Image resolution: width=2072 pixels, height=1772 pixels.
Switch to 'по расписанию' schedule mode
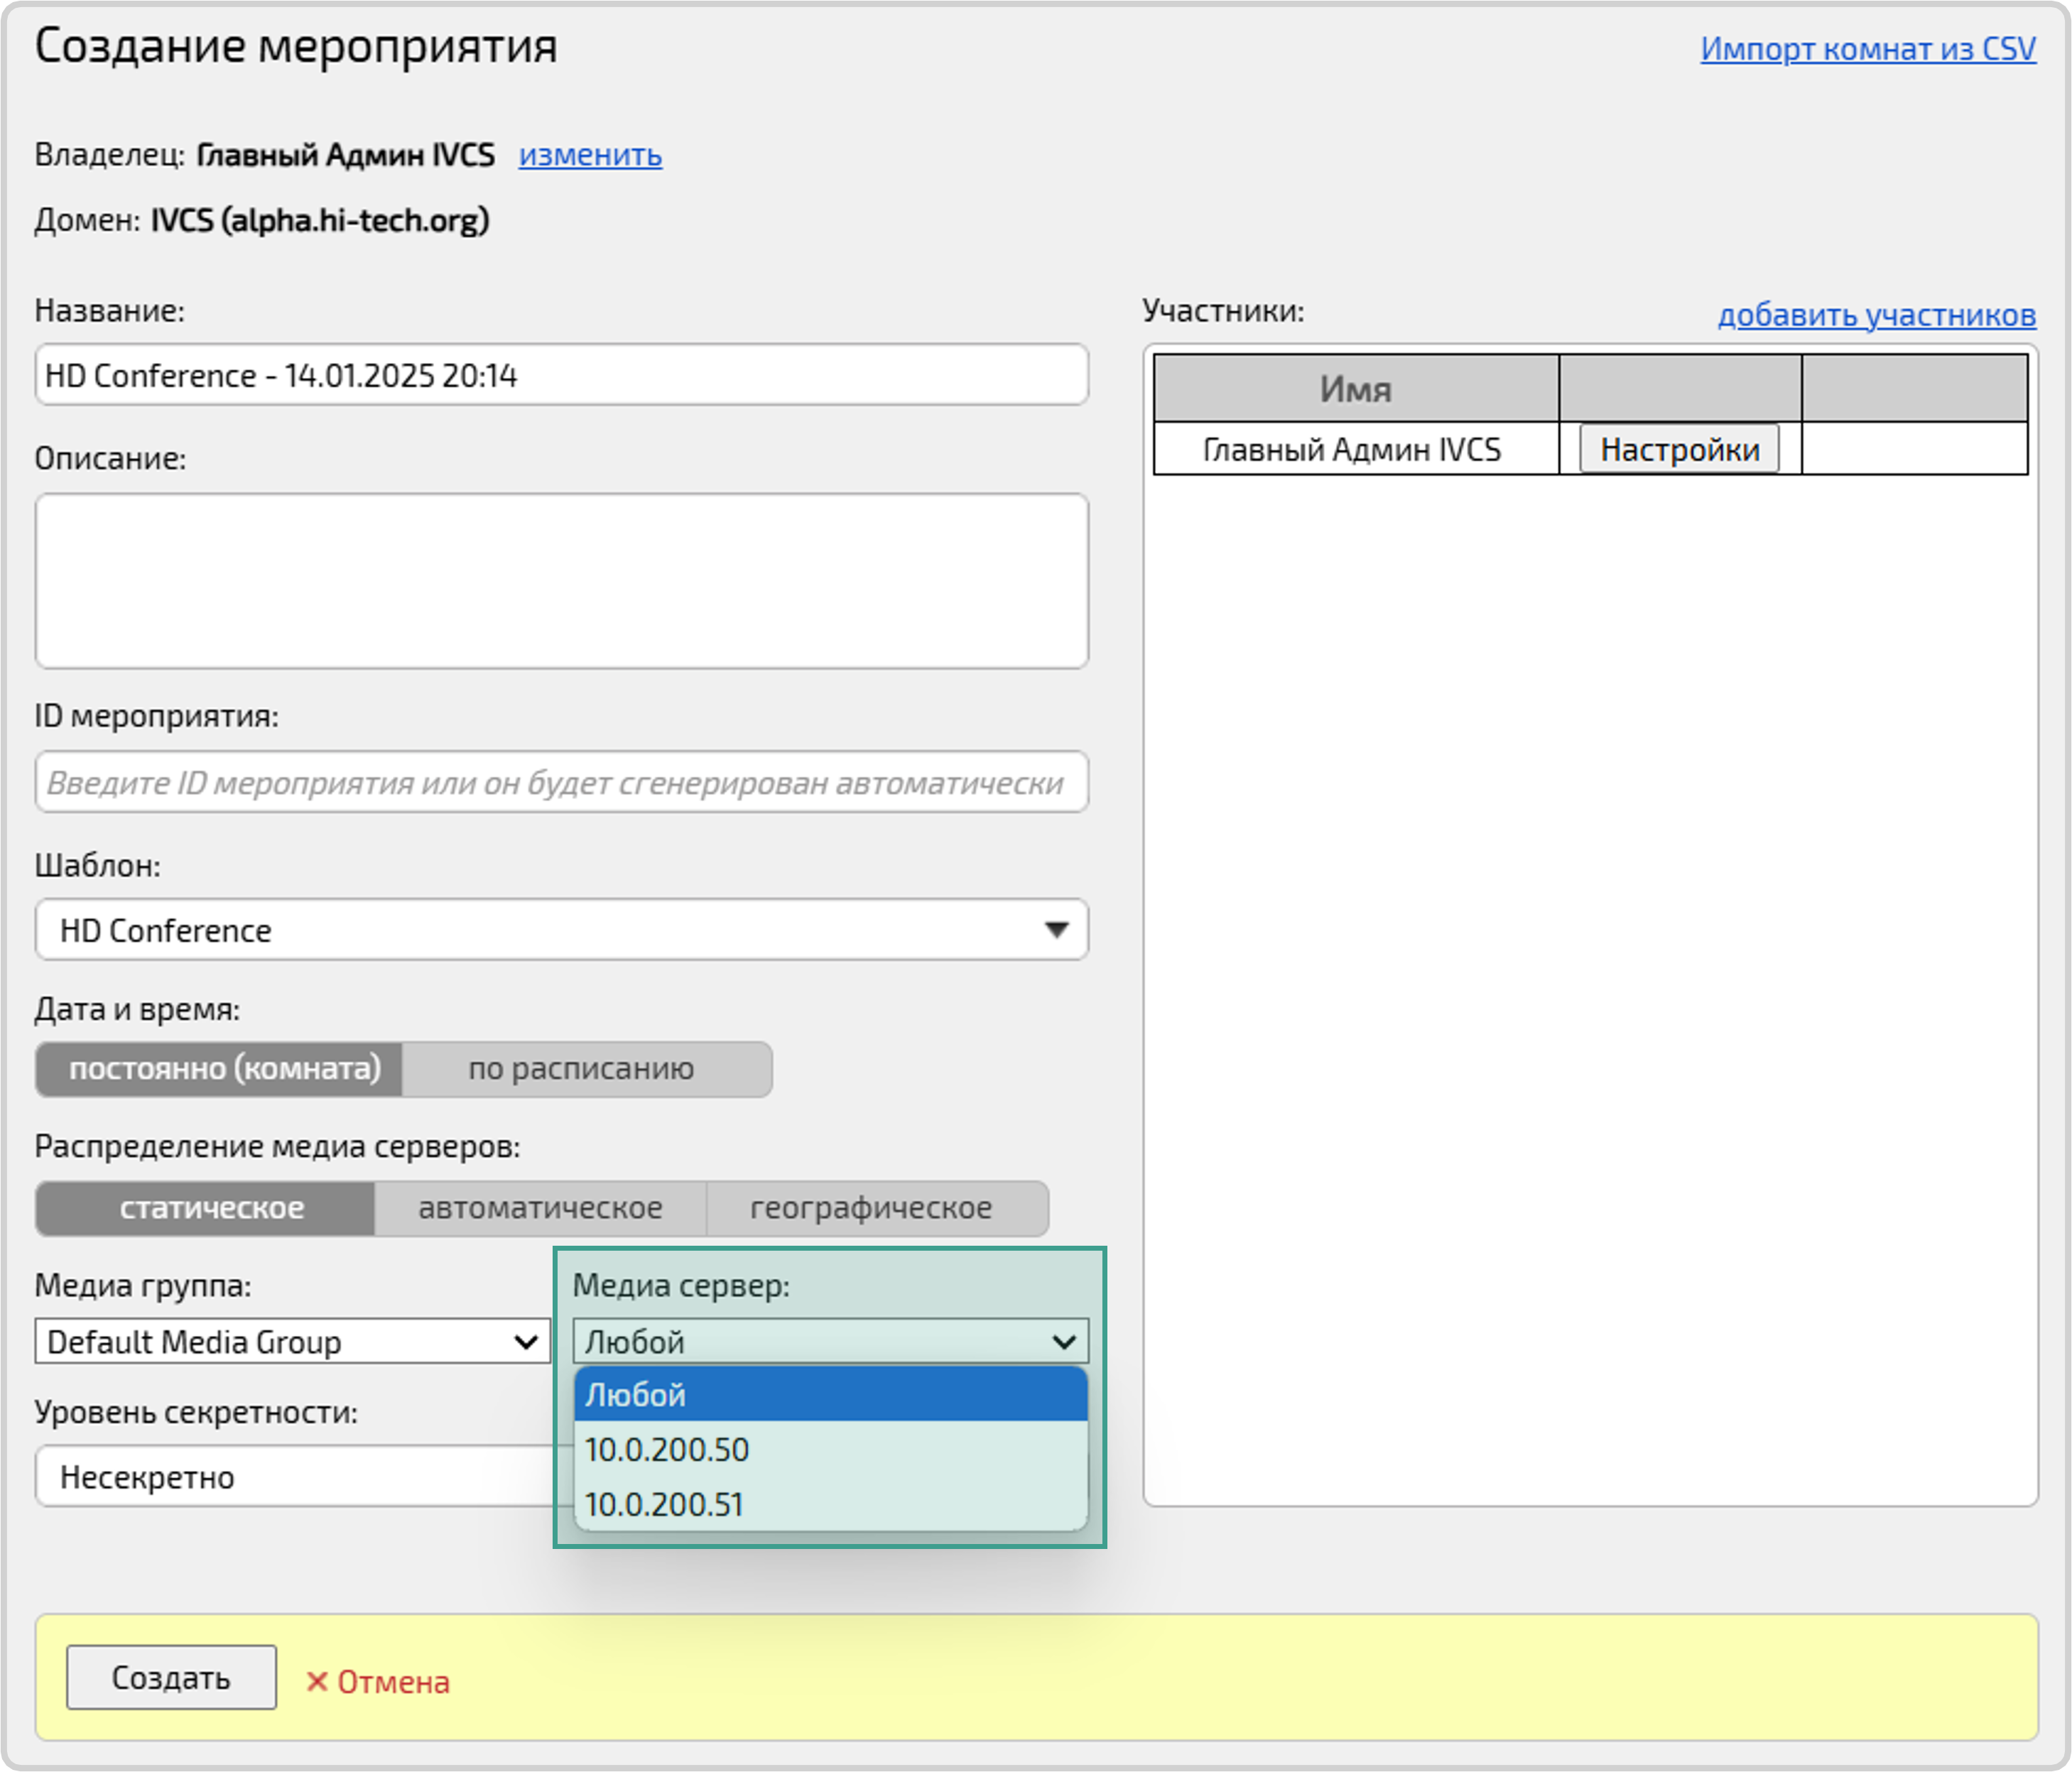(581, 1069)
